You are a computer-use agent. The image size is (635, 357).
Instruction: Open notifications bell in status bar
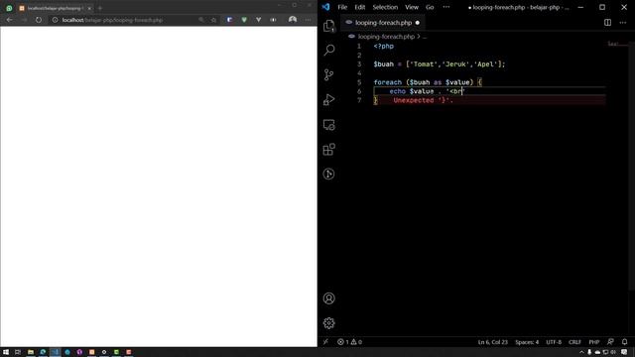[624, 342]
